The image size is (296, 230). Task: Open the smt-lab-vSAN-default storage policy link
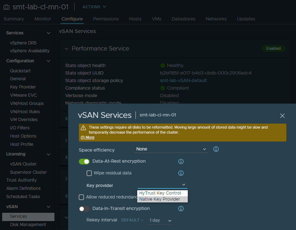tap(183, 81)
